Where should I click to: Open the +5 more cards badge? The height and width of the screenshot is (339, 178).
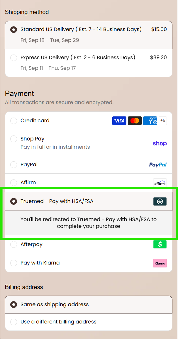(x=163, y=121)
